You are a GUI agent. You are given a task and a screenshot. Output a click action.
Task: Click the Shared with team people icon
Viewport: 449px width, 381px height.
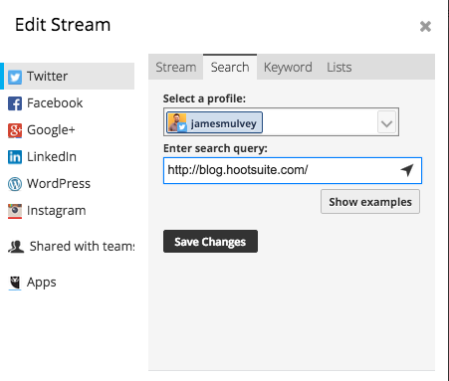[x=16, y=247]
